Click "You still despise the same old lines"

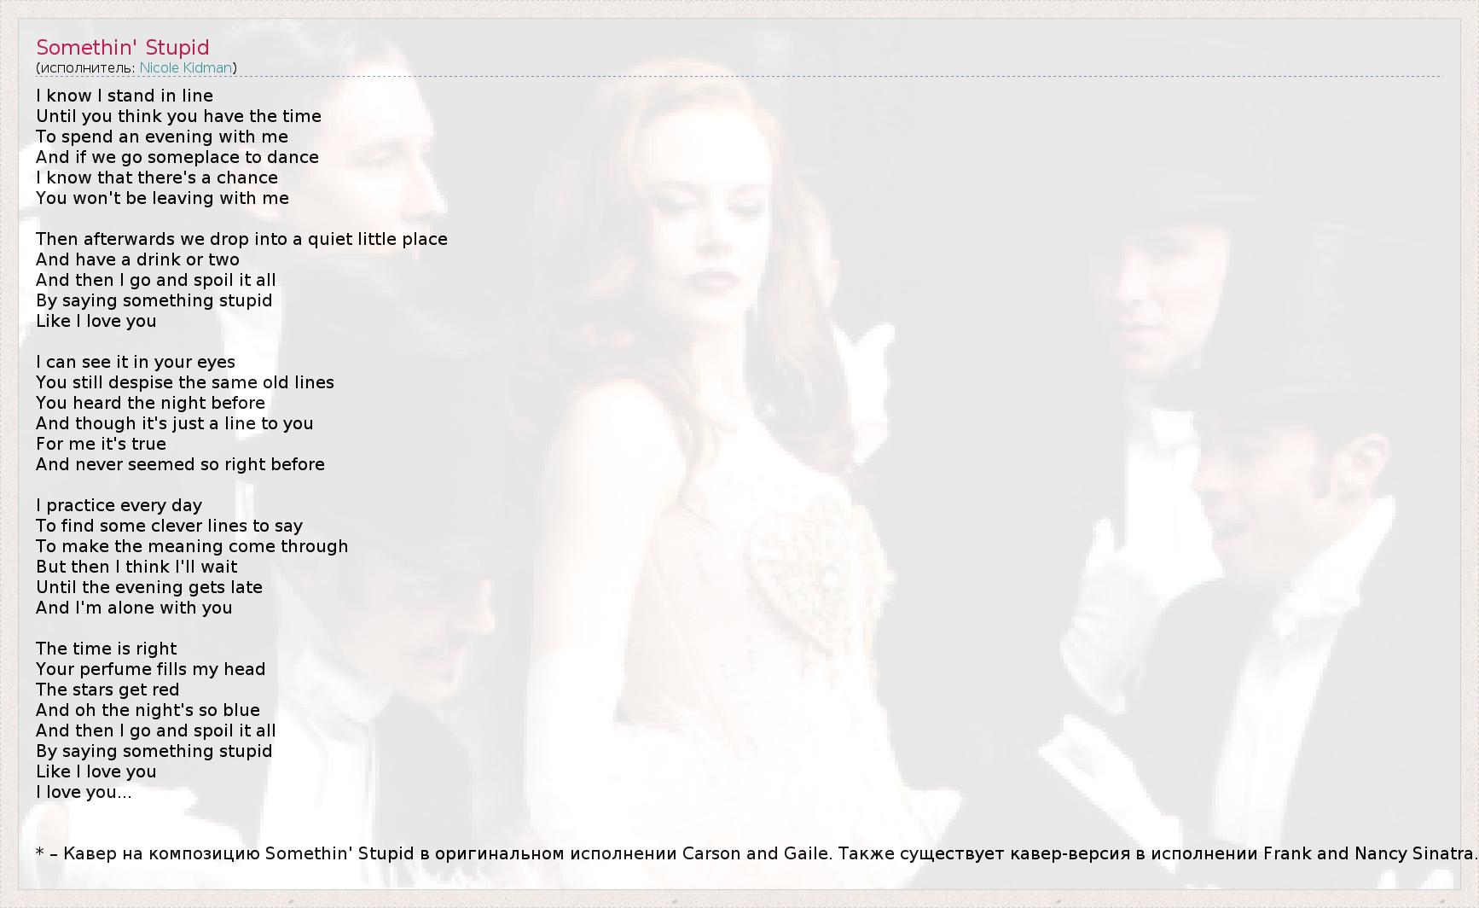pyautogui.click(x=185, y=382)
